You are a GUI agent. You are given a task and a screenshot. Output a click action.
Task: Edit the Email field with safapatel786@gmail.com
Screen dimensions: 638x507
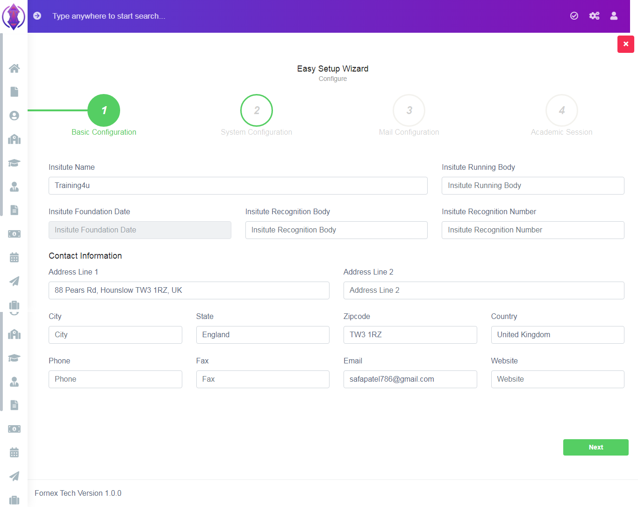point(410,379)
